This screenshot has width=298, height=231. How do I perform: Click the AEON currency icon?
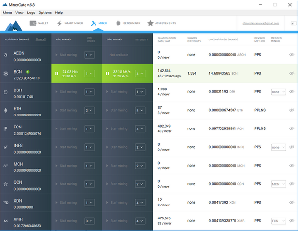pos(6,55)
